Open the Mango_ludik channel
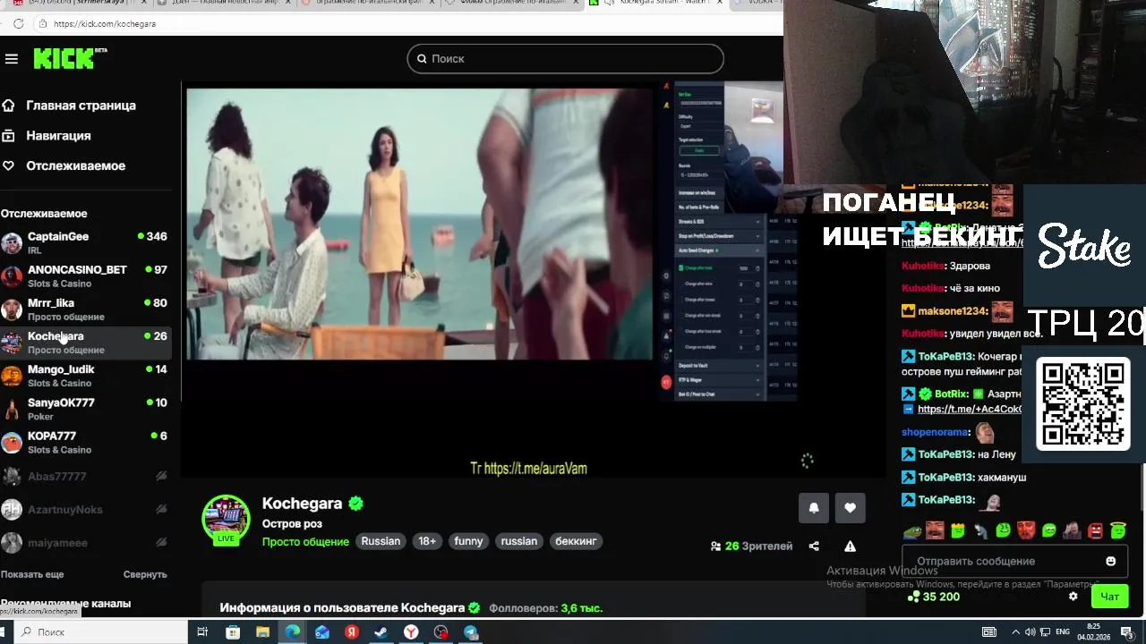Screen dimensions: 1146x644 pyautogui.click(x=85, y=375)
